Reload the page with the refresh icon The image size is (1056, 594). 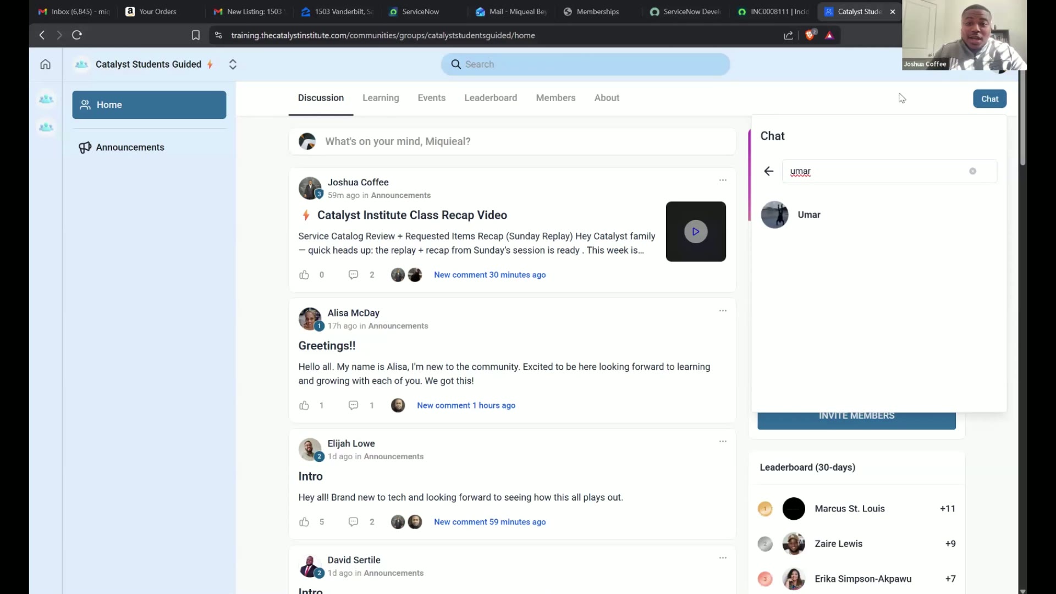[x=77, y=35]
